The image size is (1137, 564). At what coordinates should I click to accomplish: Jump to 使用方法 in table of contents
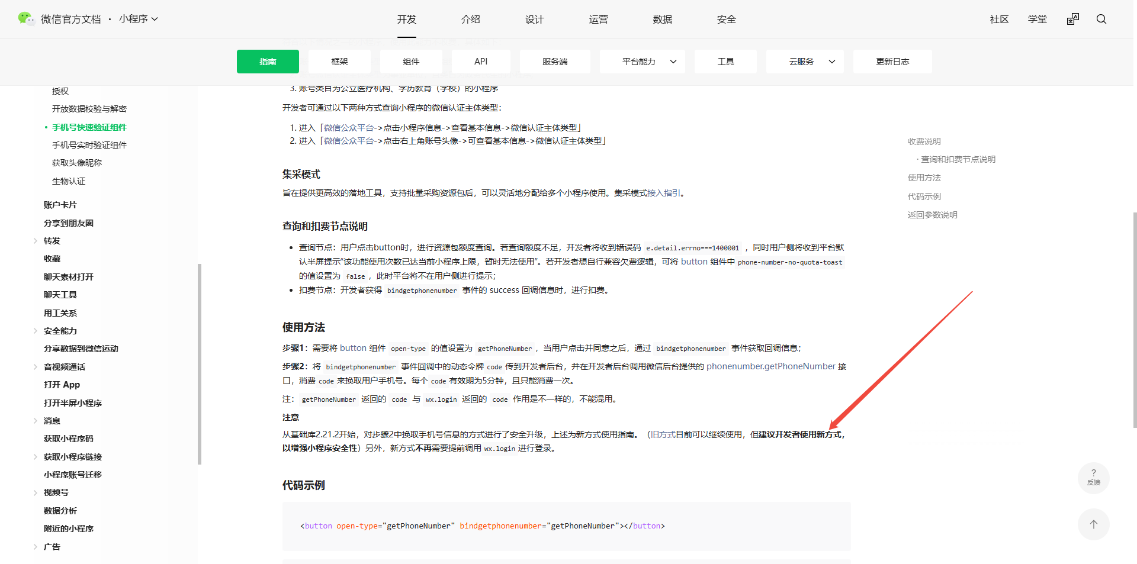(x=924, y=178)
